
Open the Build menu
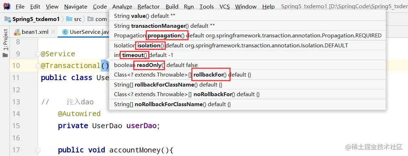pos(172,6)
